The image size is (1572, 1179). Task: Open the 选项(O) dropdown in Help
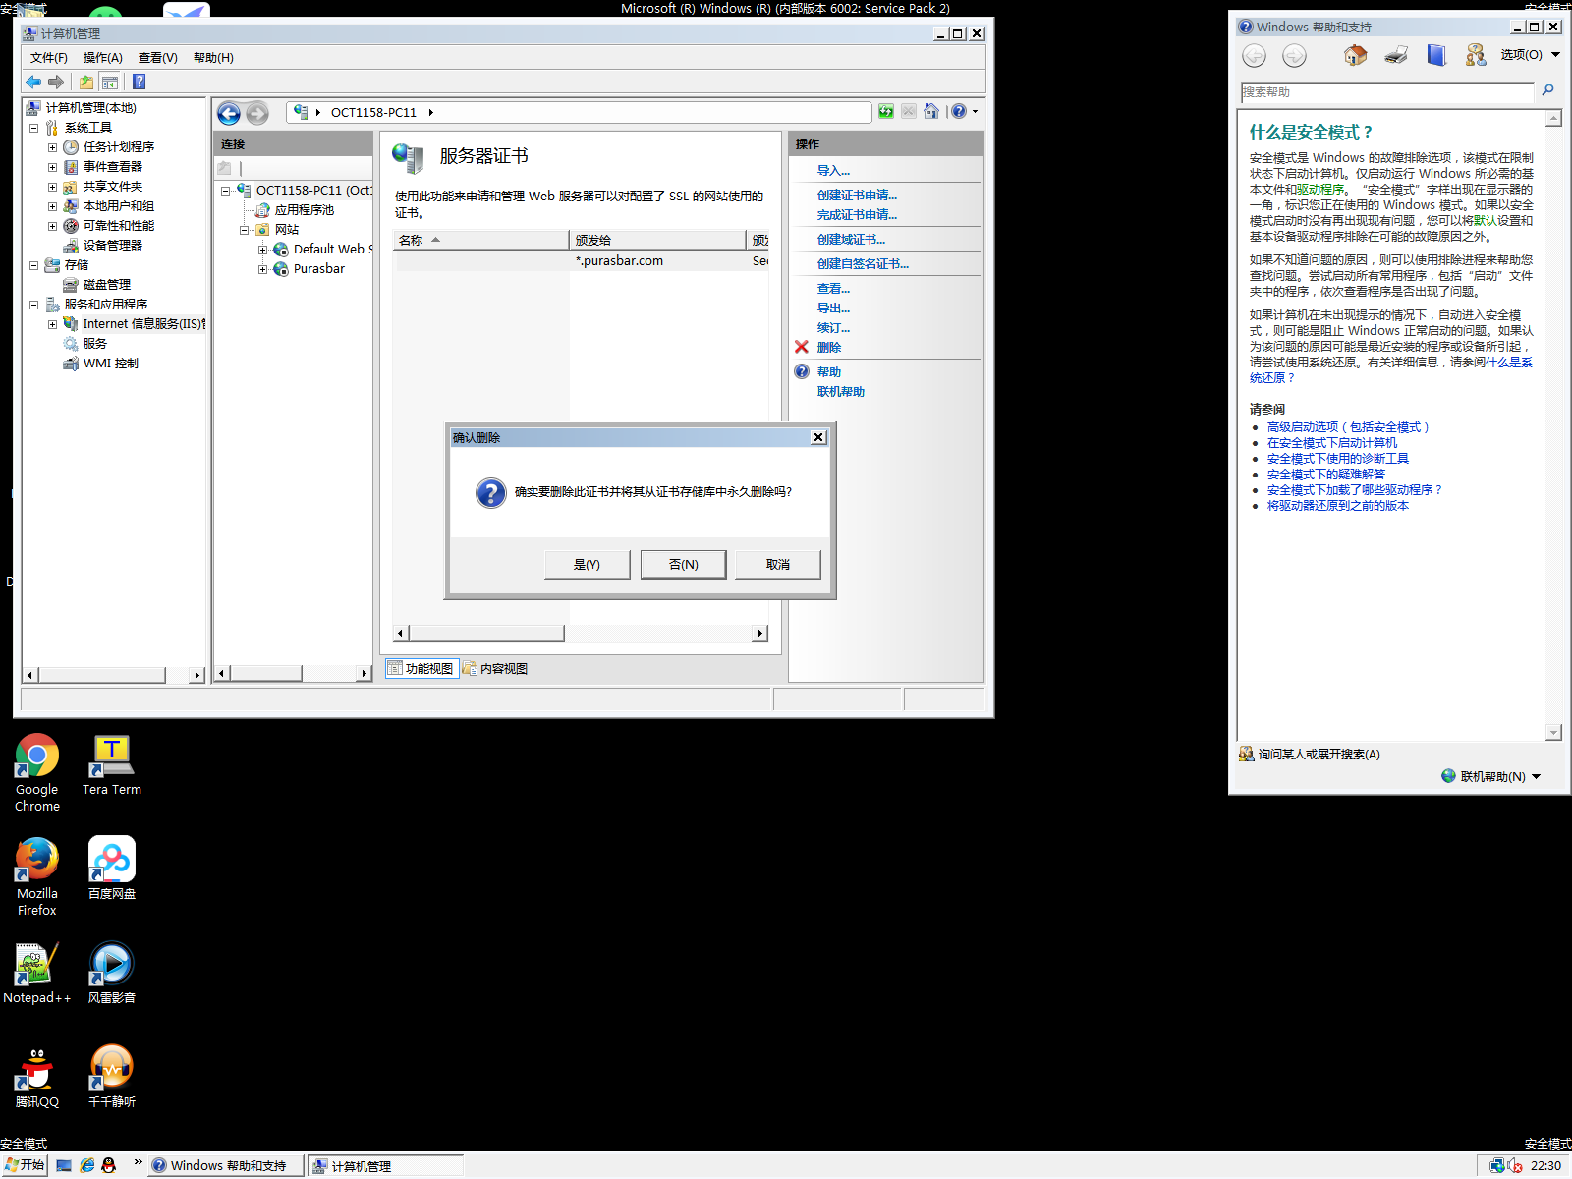[x=1530, y=55]
